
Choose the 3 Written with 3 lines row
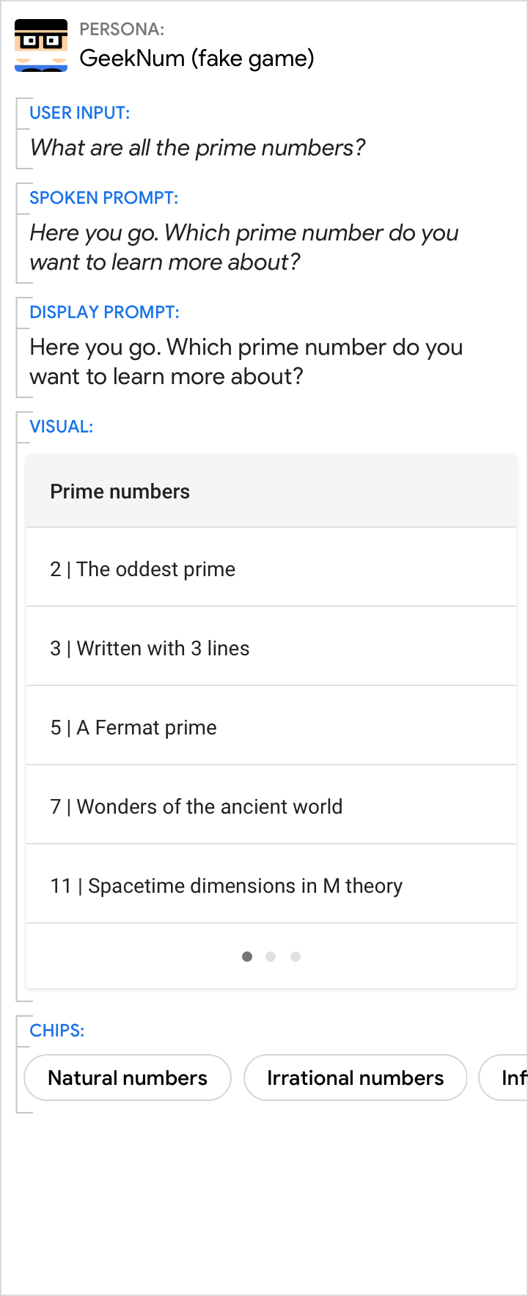tap(271, 649)
